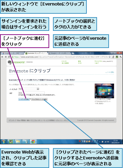Image resolution: width=123 pixels, height=168 pixels.
Task: Click the address bar URL field
Action: pyautogui.click(x=61, y=57)
